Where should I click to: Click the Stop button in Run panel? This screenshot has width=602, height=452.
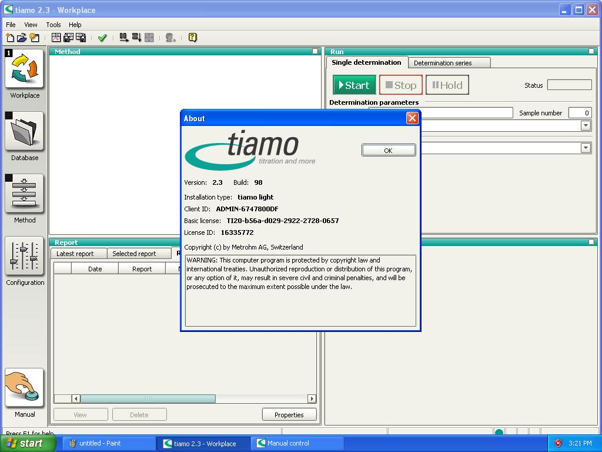(400, 85)
